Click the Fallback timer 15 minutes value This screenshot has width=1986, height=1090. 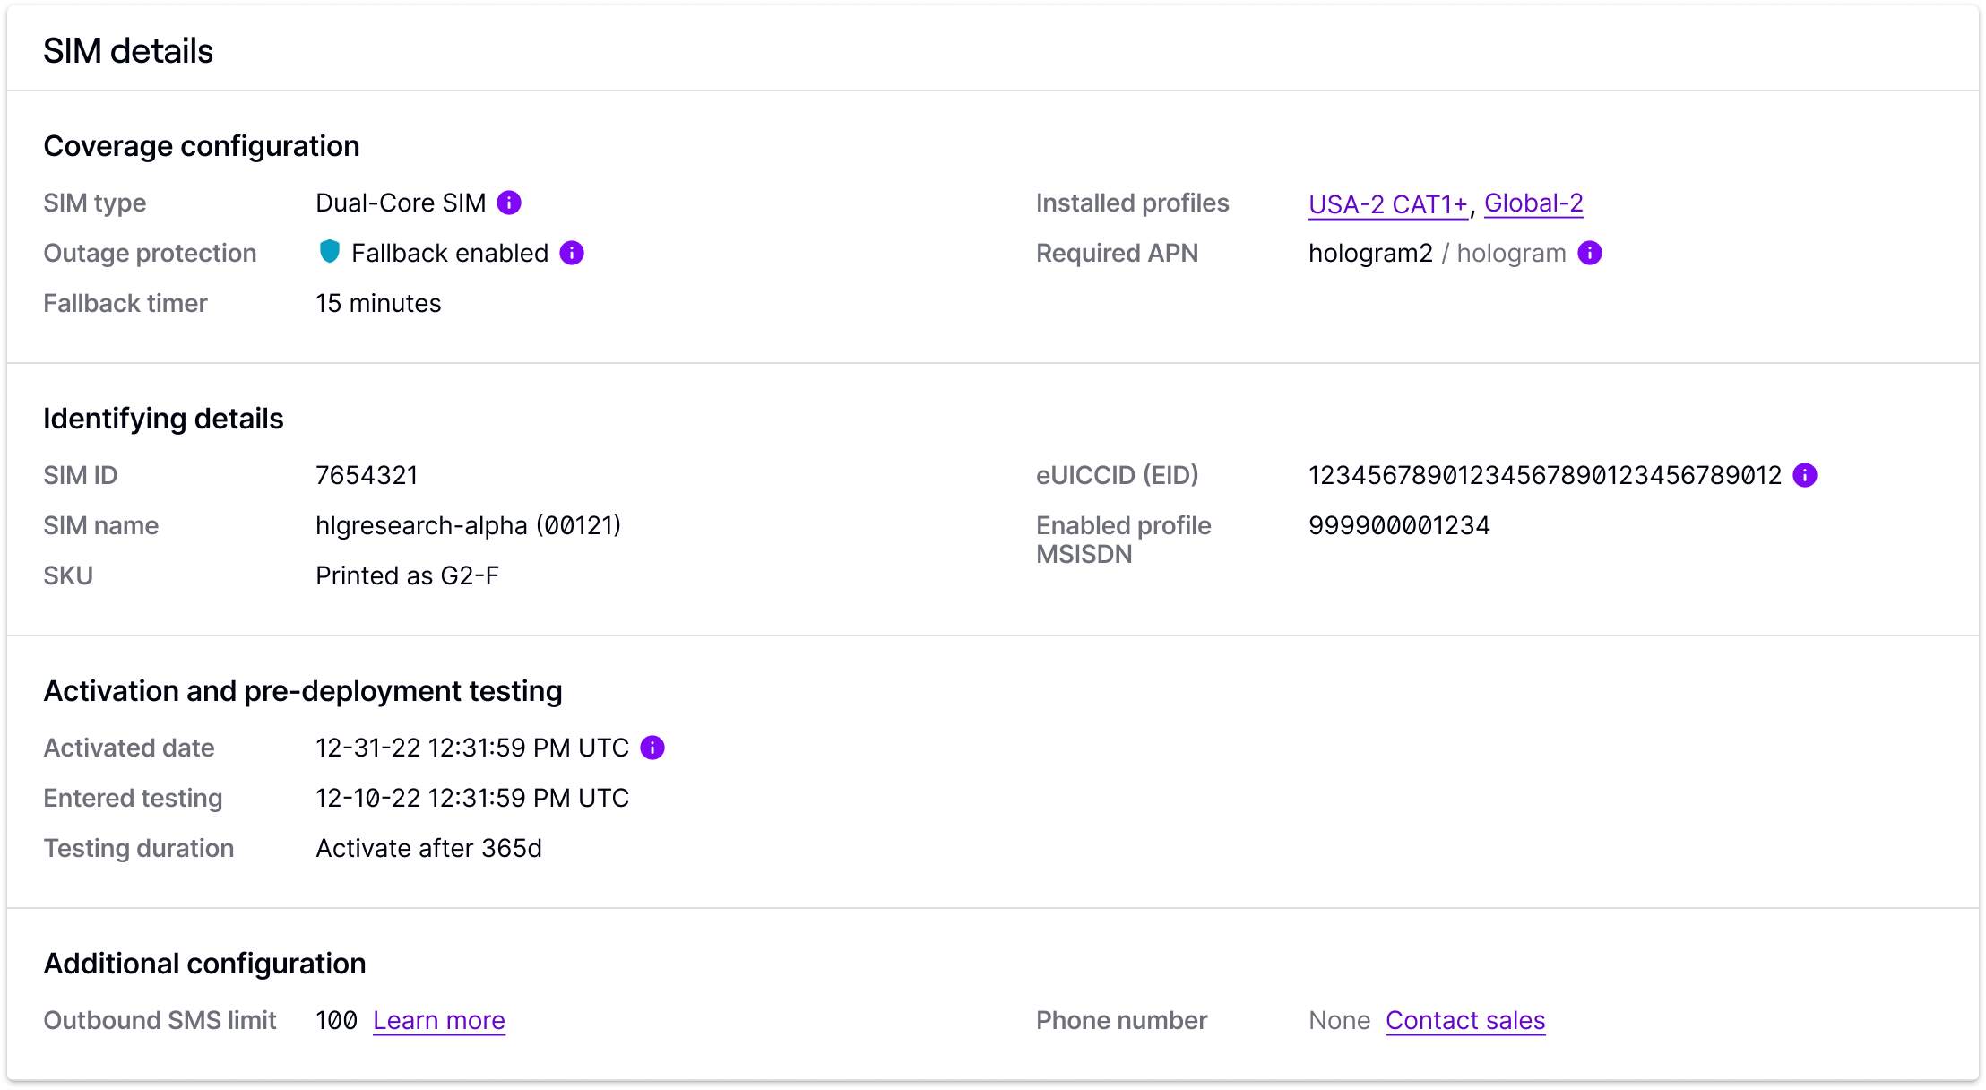[x=378, y=303]
